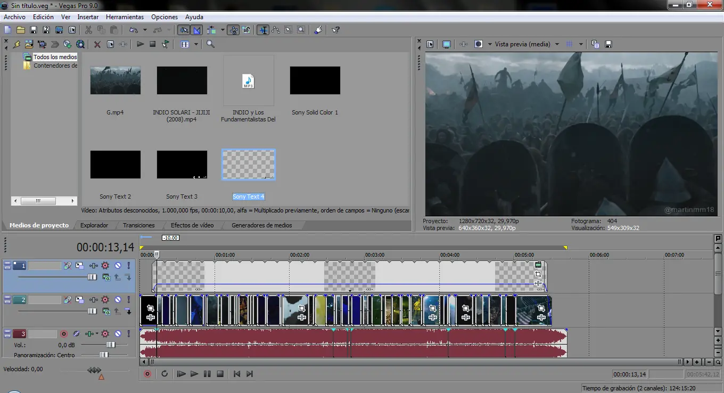Viewport: 724px width, 393px height.
Task: Click Extract Audio from CD icon
Action: pos(68,44)
